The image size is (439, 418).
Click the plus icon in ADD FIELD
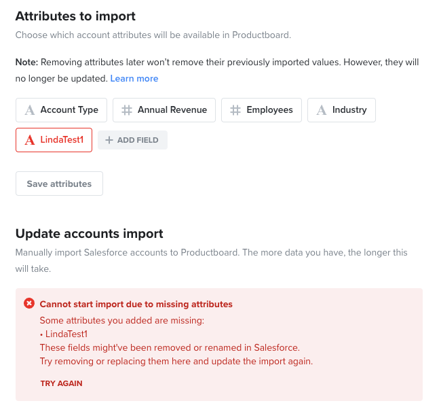(109, 140)
